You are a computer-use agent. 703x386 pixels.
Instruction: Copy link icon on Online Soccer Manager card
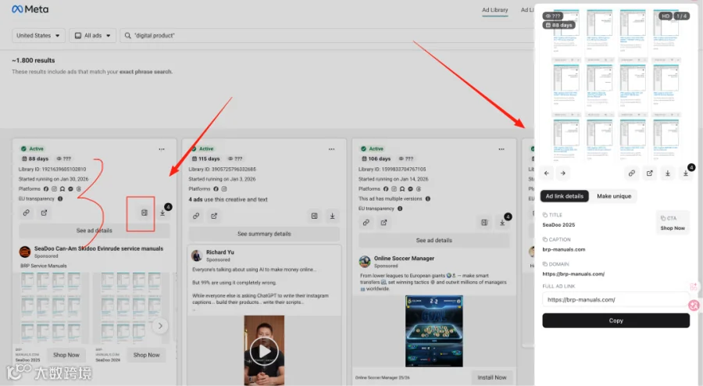click(x=366, y=223)
